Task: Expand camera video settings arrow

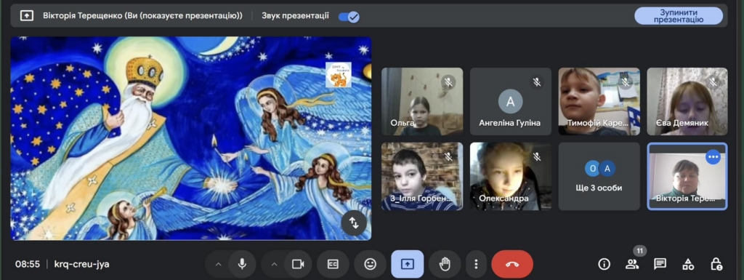Action: (x=275, y=264)
